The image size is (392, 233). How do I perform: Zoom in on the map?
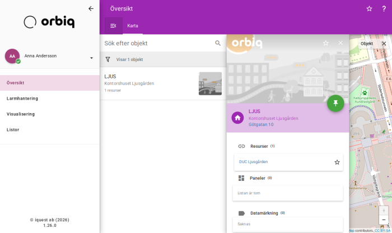click(x=384, y=211)
